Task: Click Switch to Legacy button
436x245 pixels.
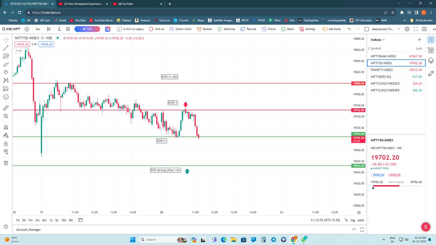Action: coord(130,29)
